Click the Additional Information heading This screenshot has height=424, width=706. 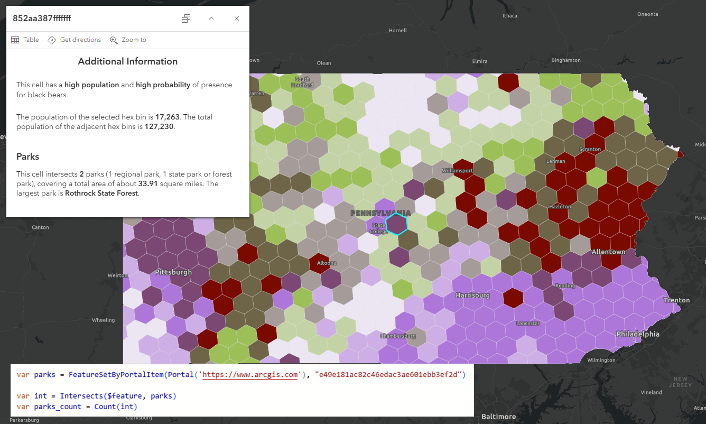(x=128, y=61)
